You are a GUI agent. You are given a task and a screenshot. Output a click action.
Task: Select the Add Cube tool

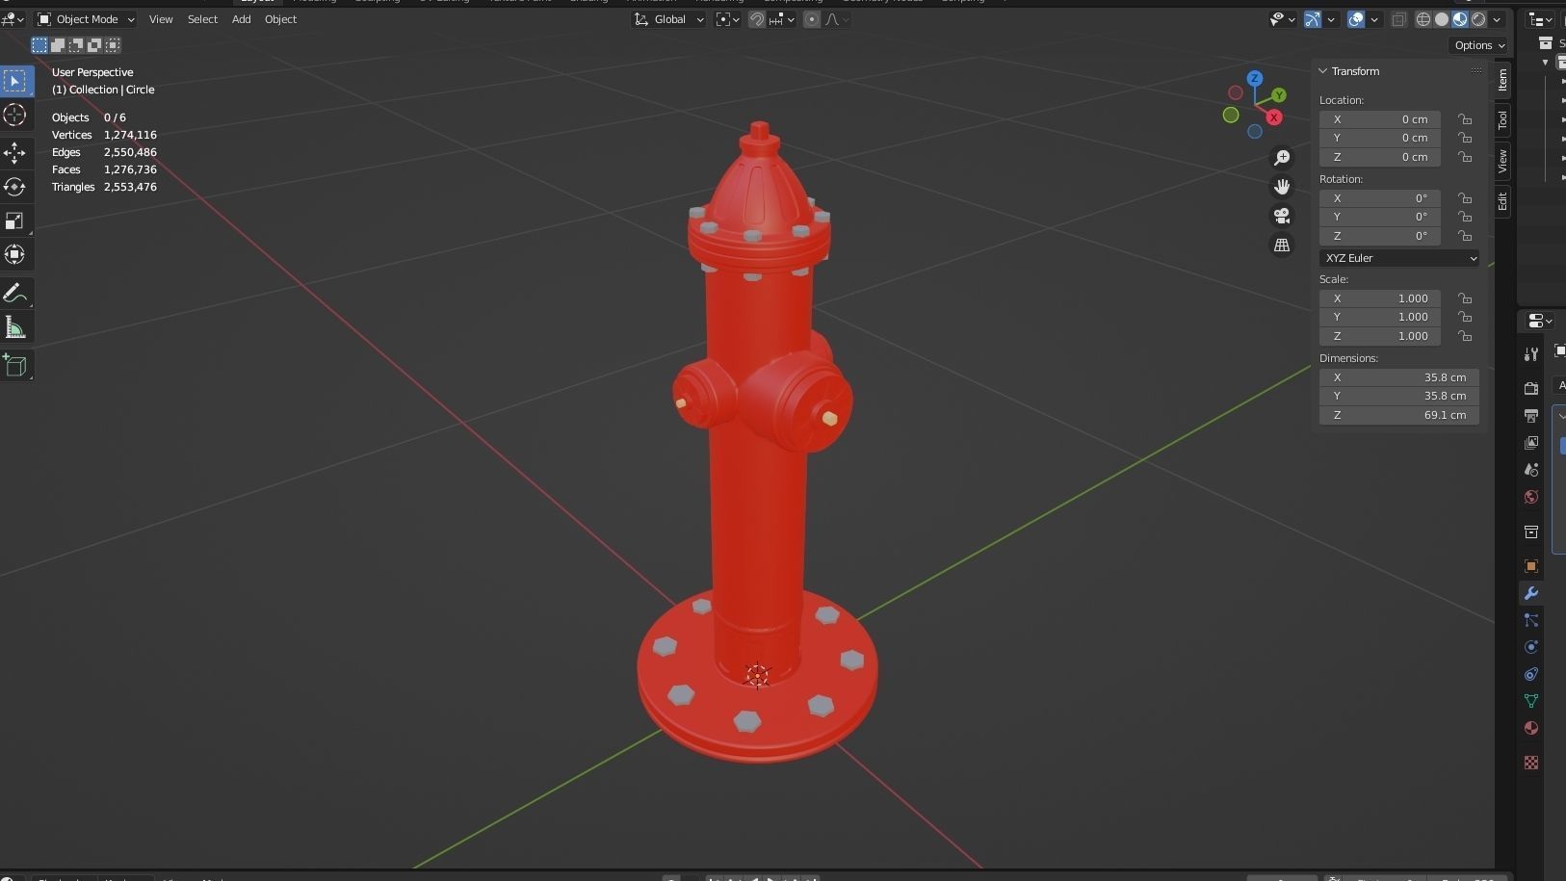coord(15,365)
